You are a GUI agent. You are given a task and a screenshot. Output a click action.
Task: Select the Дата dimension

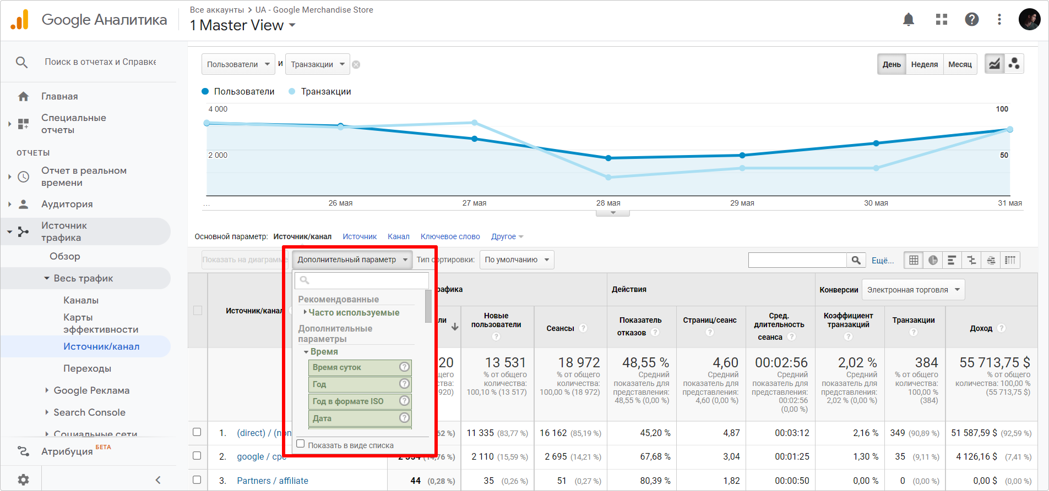click(x=360, y=418)
